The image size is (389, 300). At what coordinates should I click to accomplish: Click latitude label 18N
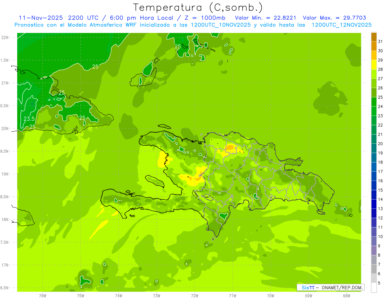pyautogui.click(x=5, y=219)
